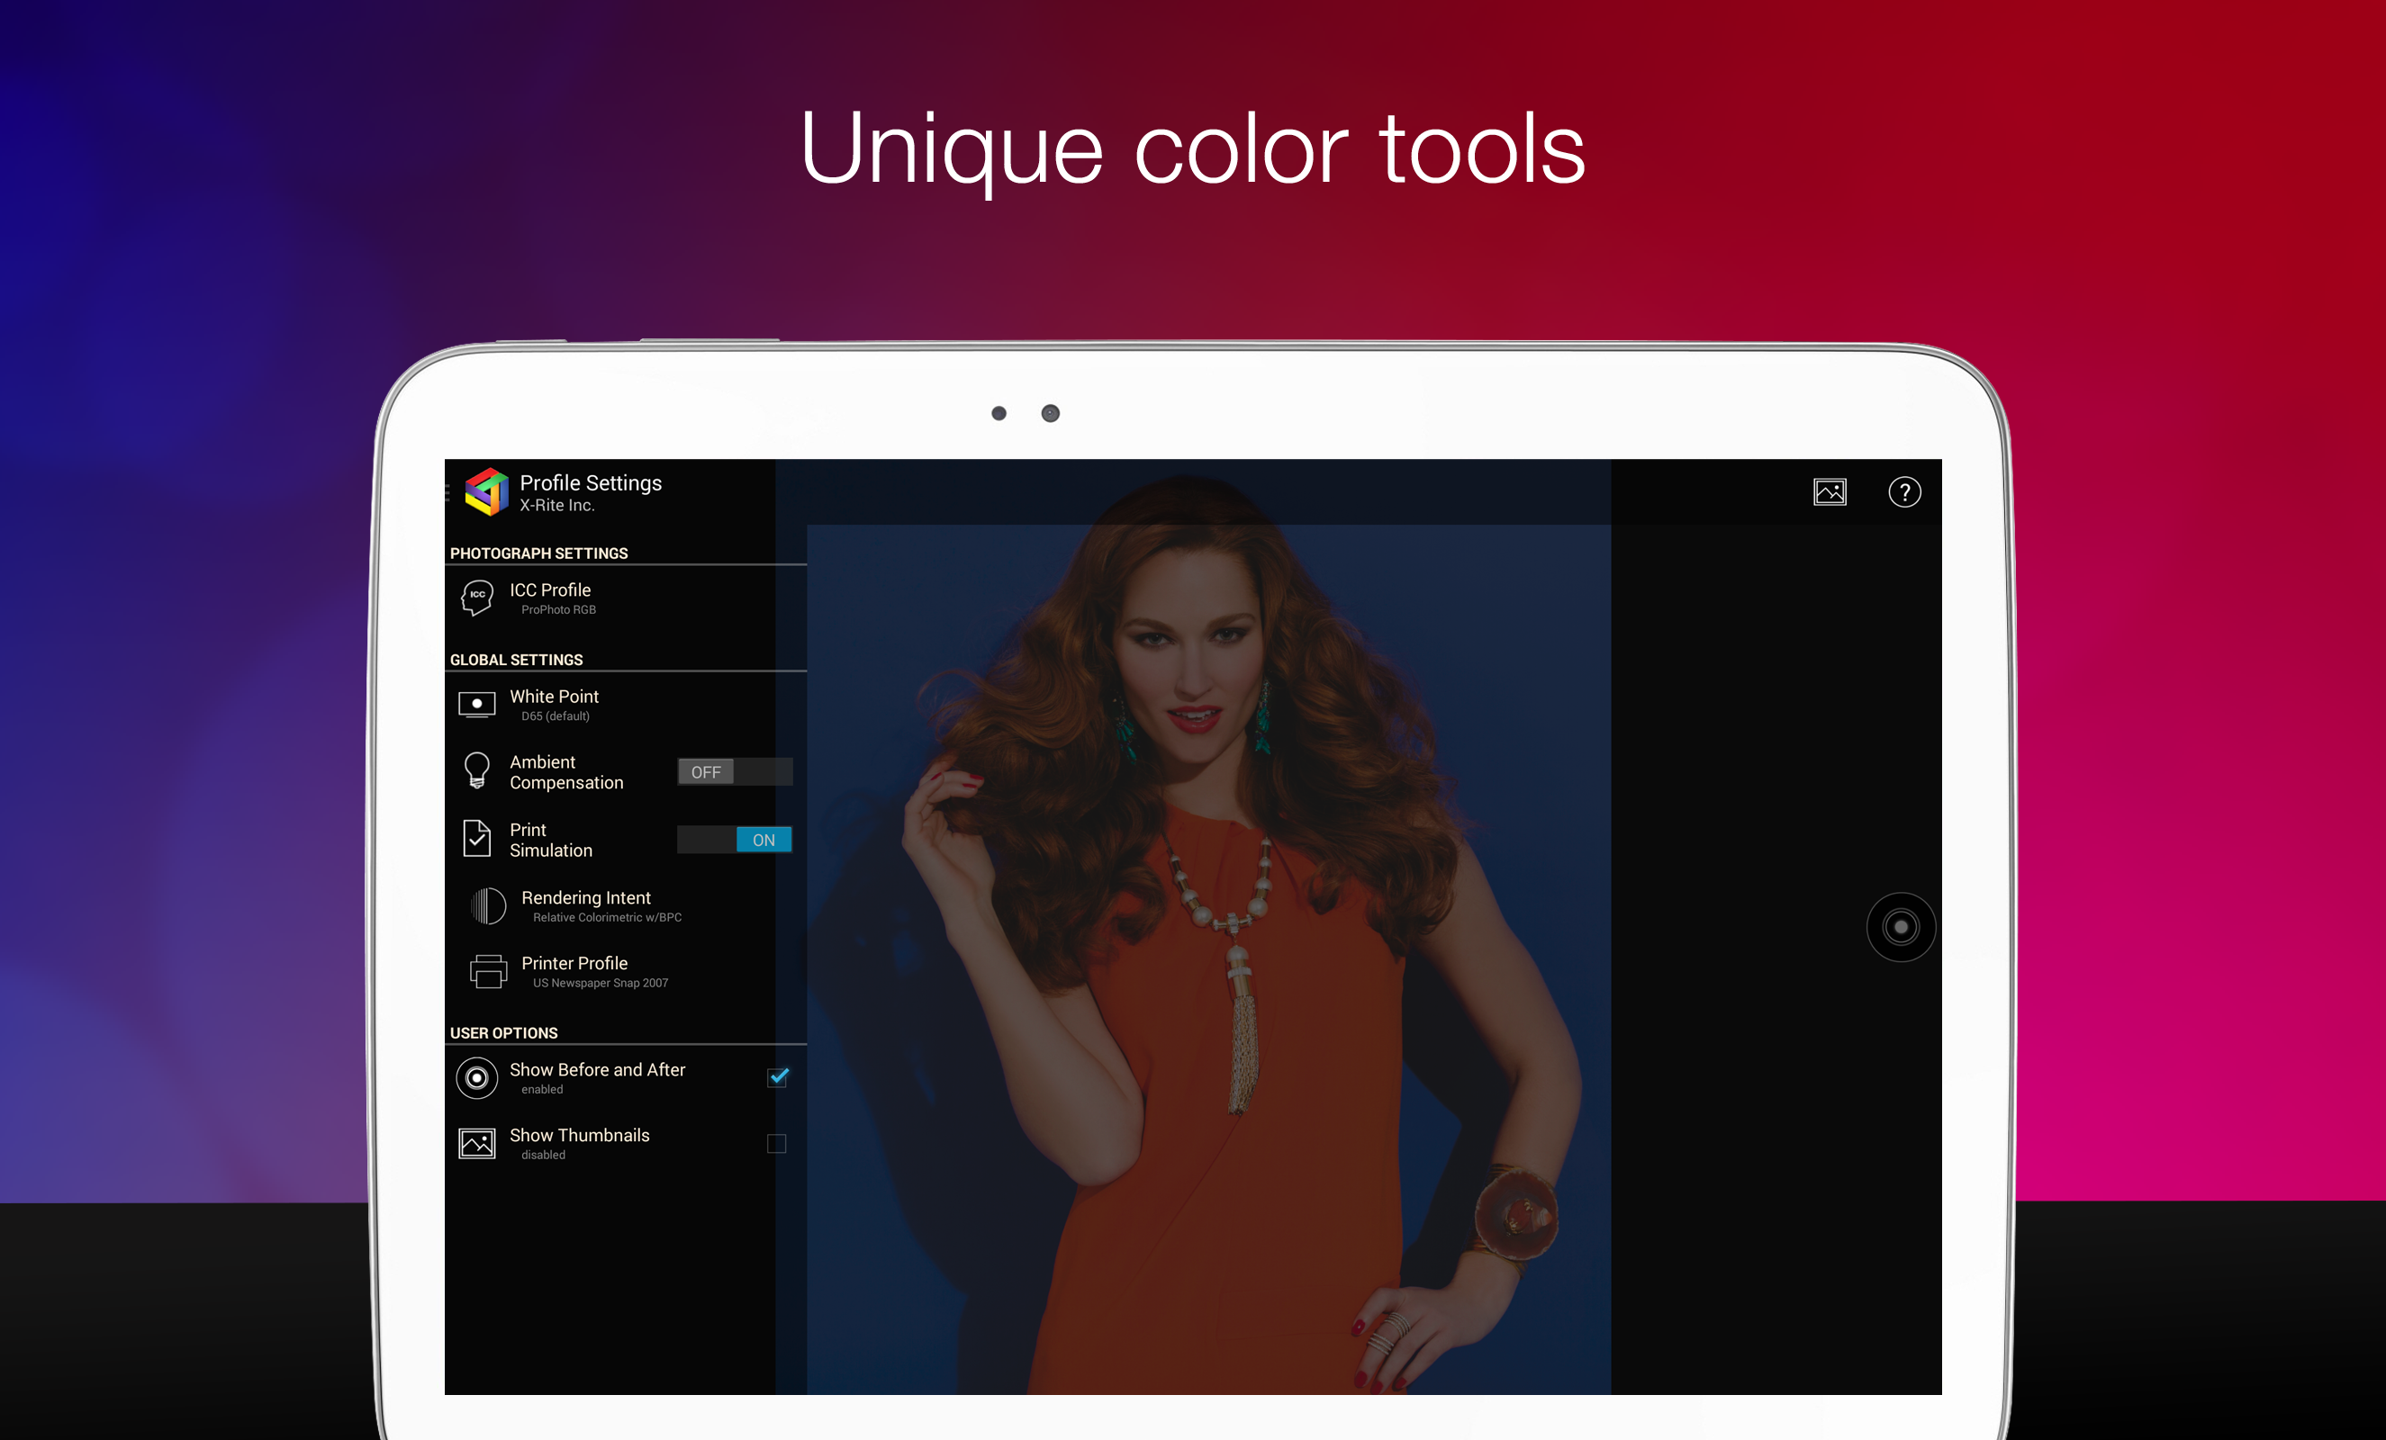2386x1440 pixels.
Task: Click the Profile Settings title text
Action: (591, 483)
